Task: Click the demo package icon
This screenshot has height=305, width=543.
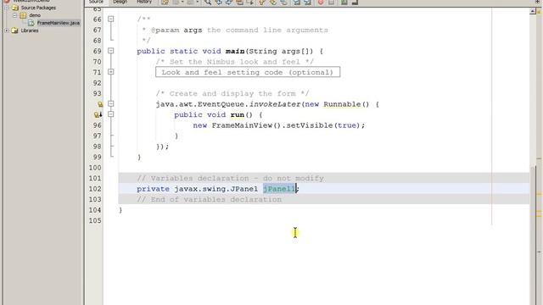Action: [23, 15]
